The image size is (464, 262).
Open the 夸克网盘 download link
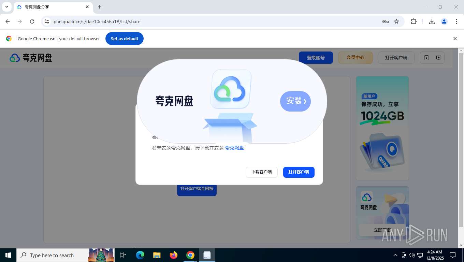point(234,148)
